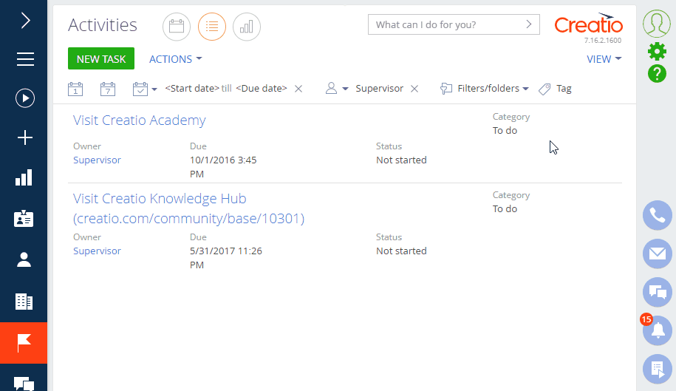Open the user profile avatar
This screenshot has width=676, height=391.
point(657,23)
